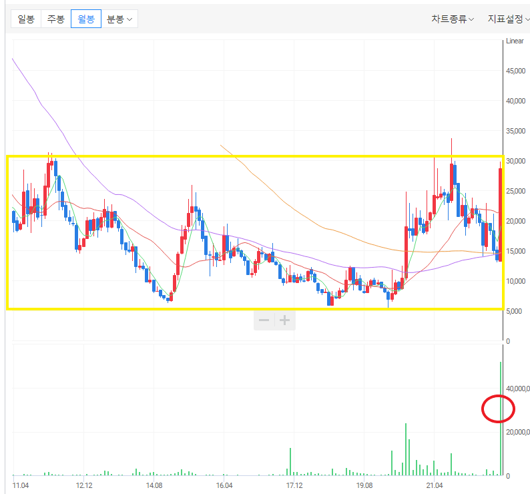
Task: Zoom out the chart with minus button
Action: 264,320
